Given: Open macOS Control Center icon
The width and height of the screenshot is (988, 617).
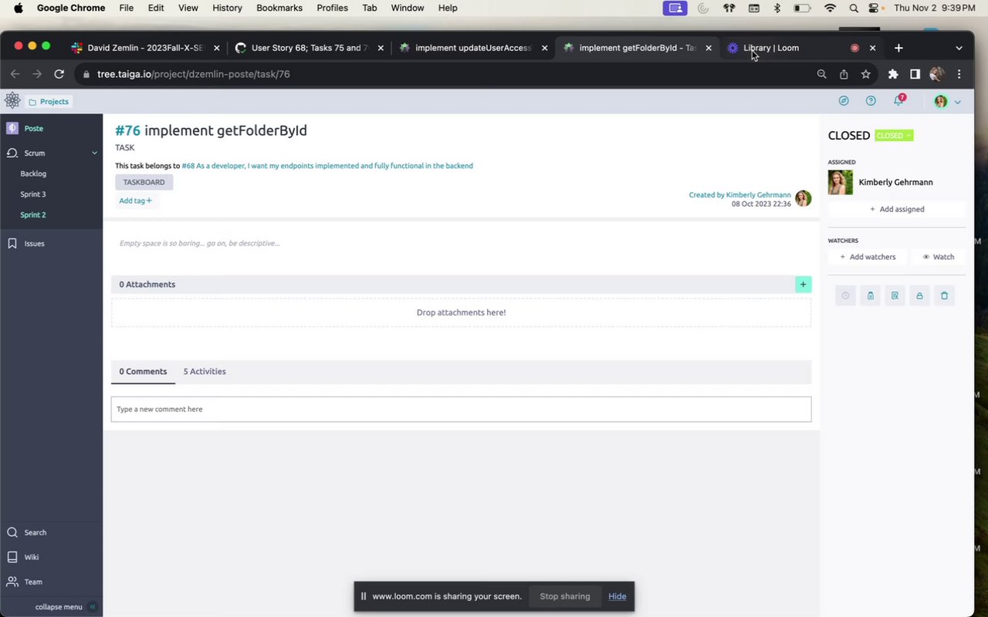Looking at the screenshot, I should pos(874,8).
